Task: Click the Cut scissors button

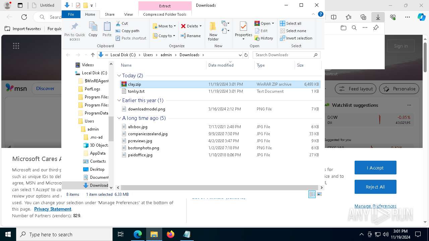Action: coord(122,23)
